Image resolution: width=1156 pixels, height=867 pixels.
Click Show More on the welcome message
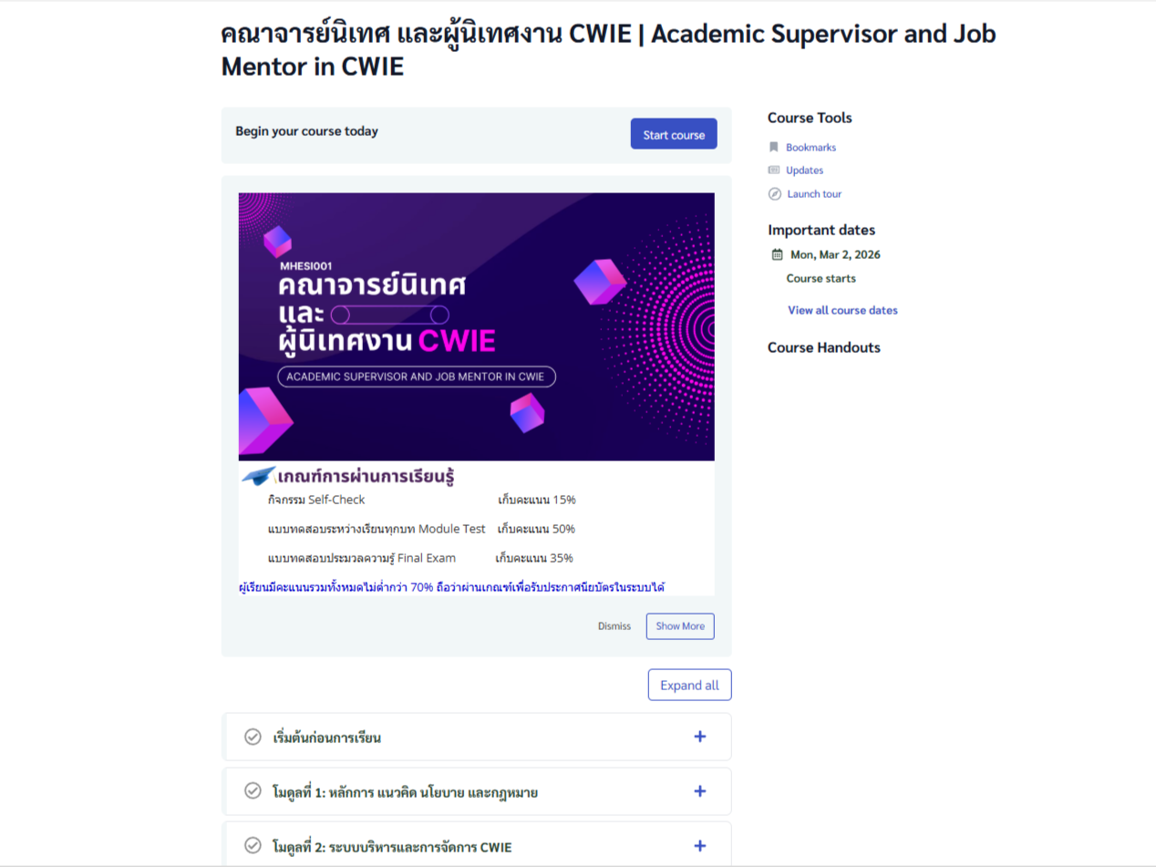[x=680, y=626]
